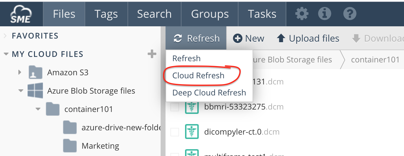The image size is (404, 156).
Task: Add a cloud provider with plus icon
Action: 152,54
